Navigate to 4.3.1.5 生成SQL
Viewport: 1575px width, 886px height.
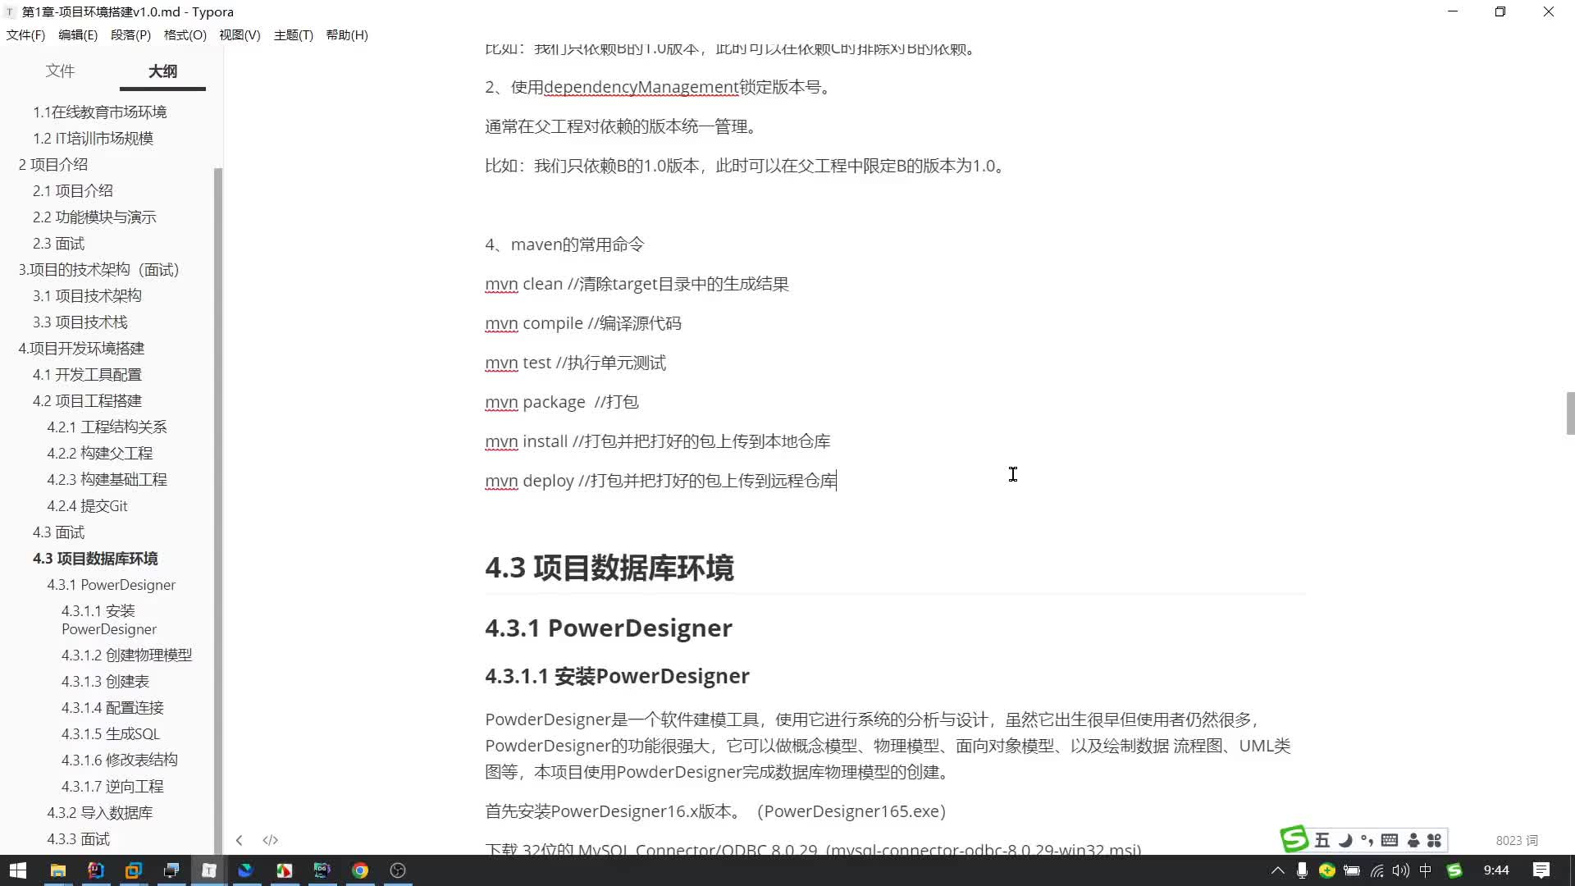pyautogui.click(x=110, y=733)
